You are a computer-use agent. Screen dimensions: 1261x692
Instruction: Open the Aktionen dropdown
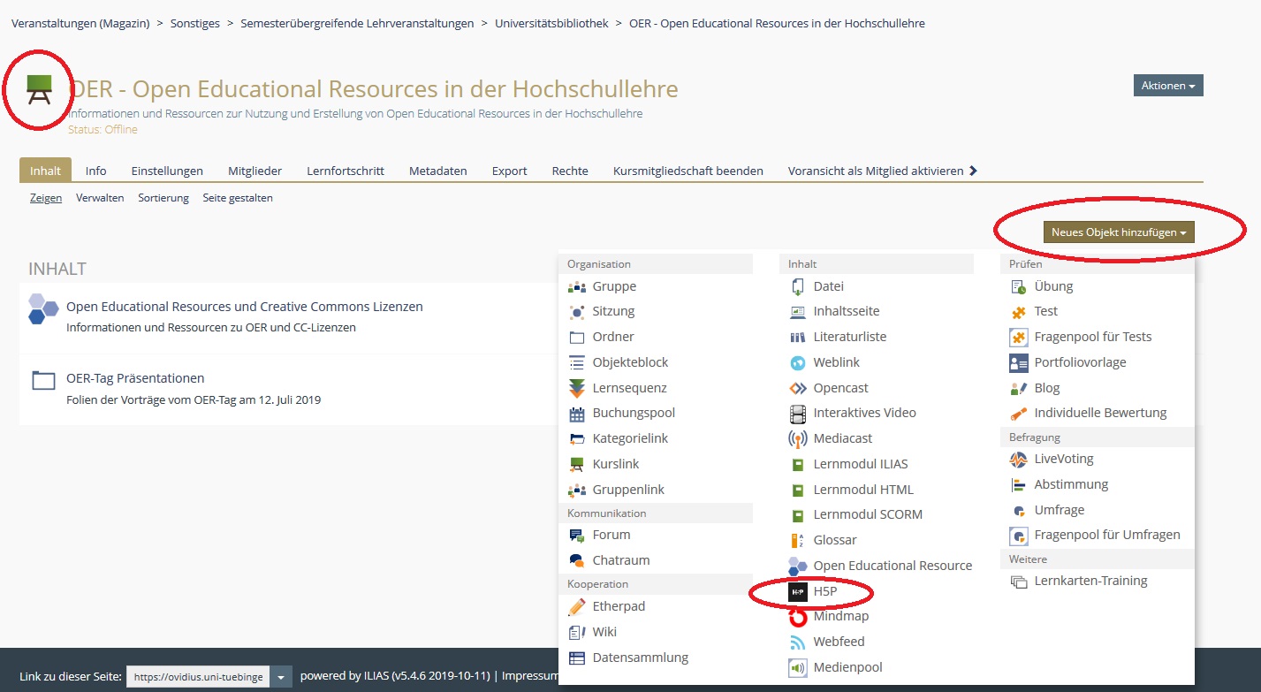[1167, 86]
